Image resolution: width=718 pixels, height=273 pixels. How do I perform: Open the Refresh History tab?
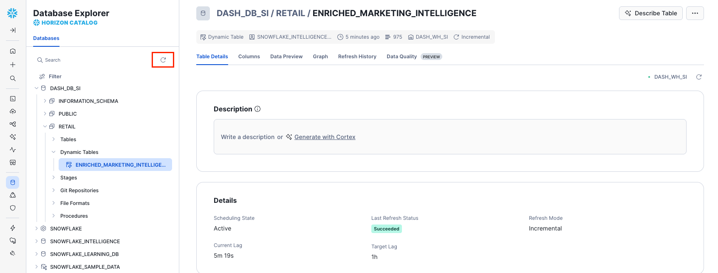coord(357,57)
